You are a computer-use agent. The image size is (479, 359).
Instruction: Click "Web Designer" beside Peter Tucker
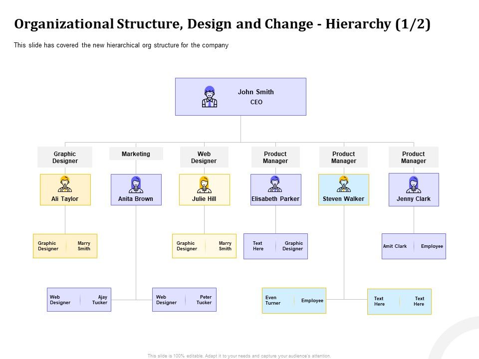pyautogui.click(x=166, y=300)
